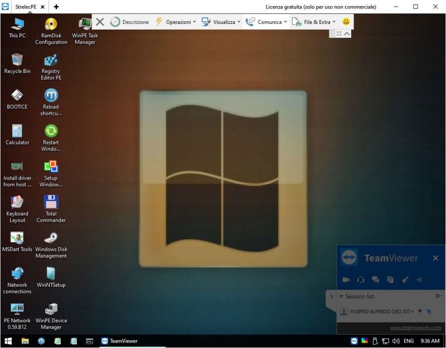
Task: Collapse the TeamViewer panel with double chevron
Action: coord(420,279)
